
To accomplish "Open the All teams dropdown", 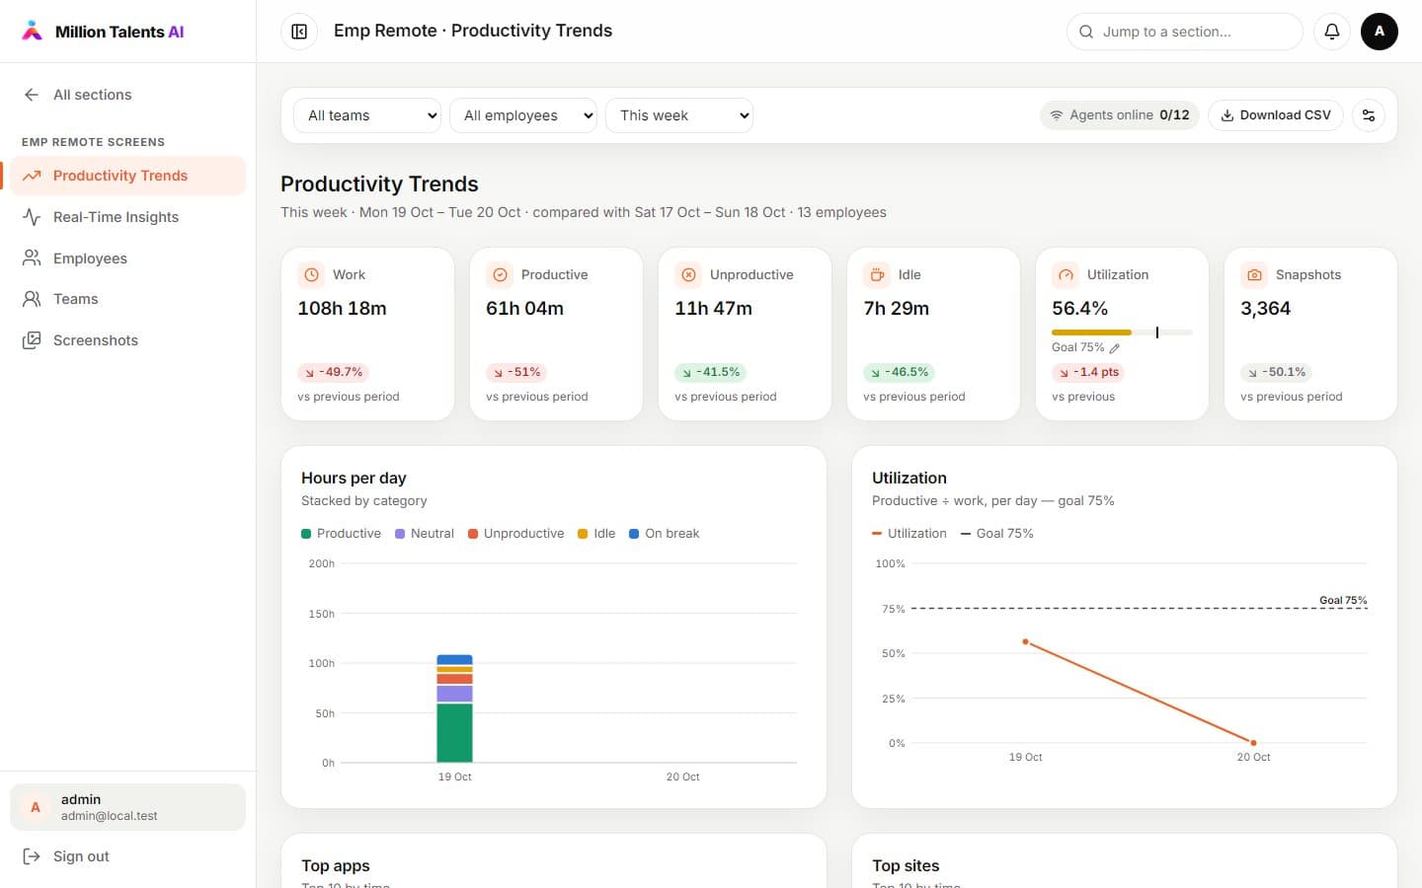I will pyautogui.click(x=367, y=115).
